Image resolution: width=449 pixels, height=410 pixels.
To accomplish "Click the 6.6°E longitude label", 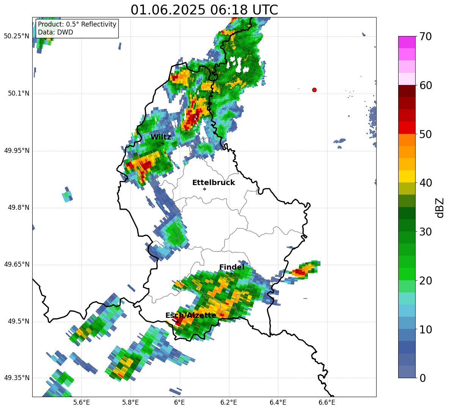I will [x=327, y=402].
